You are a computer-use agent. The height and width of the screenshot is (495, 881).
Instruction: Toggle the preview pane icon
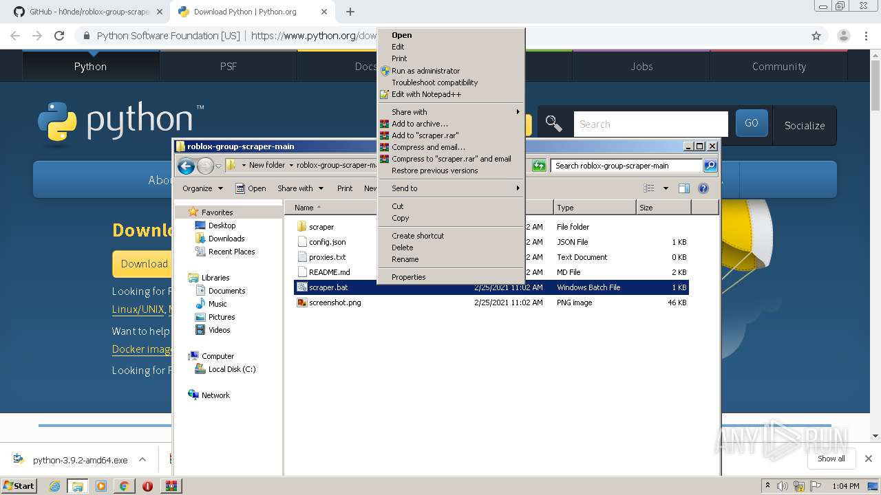(683, 188)
